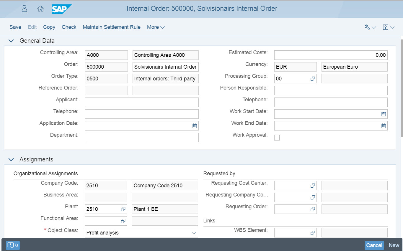The image size is (403, 251).
Task: Open value help for Plant field
Action: tap(123, 209)
